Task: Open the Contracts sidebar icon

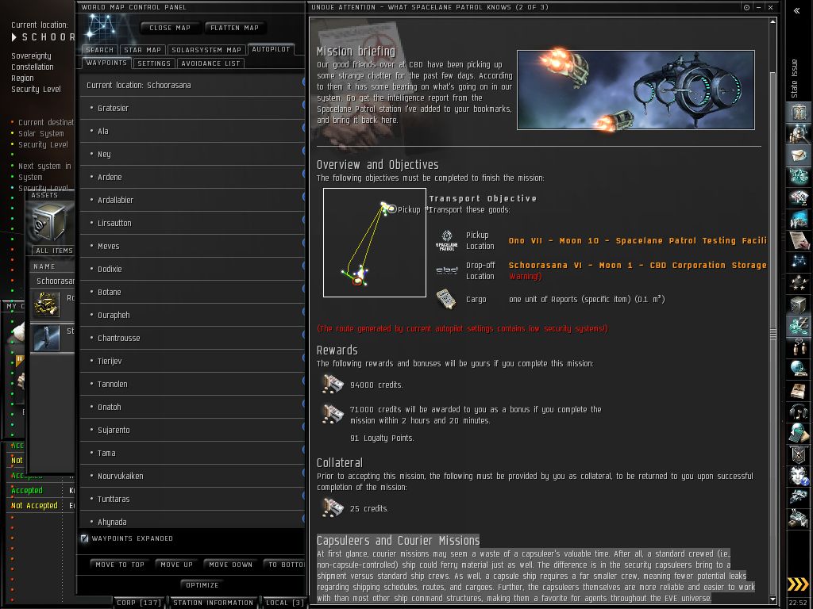Action: point(799,240)
